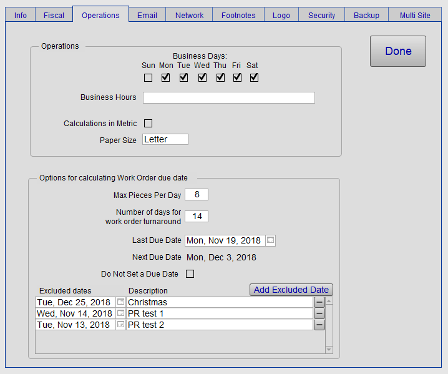Click the Last Due Date field

(x=225, y=240)
